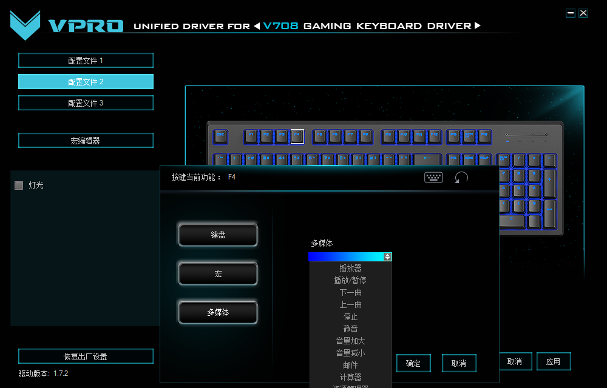Confirm with the 确定 button
This screenshot has height=388, width=607.
click(x=413, y=363)
